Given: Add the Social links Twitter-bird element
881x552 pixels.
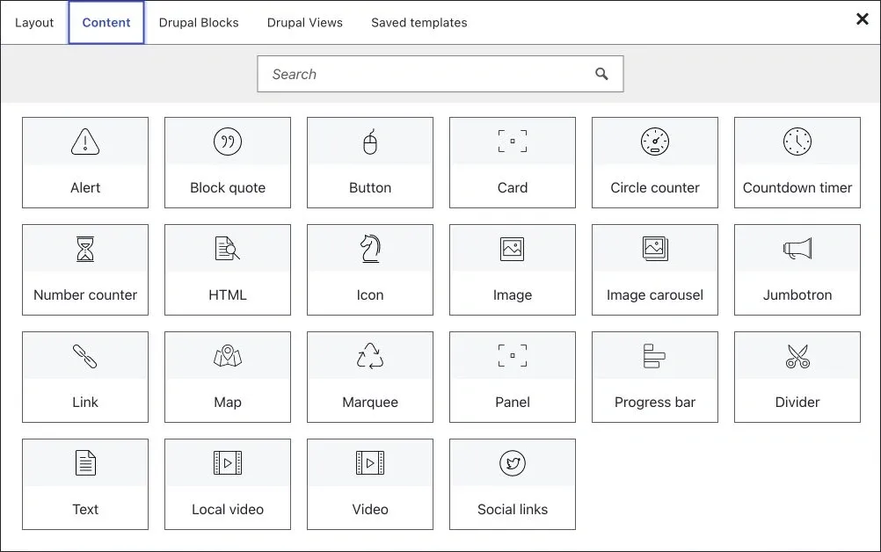Looking at the screenshot, I should coord(513,484).
